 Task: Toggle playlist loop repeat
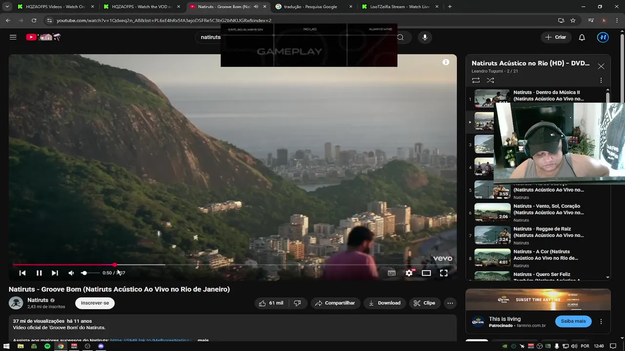[x=476, y=80]
